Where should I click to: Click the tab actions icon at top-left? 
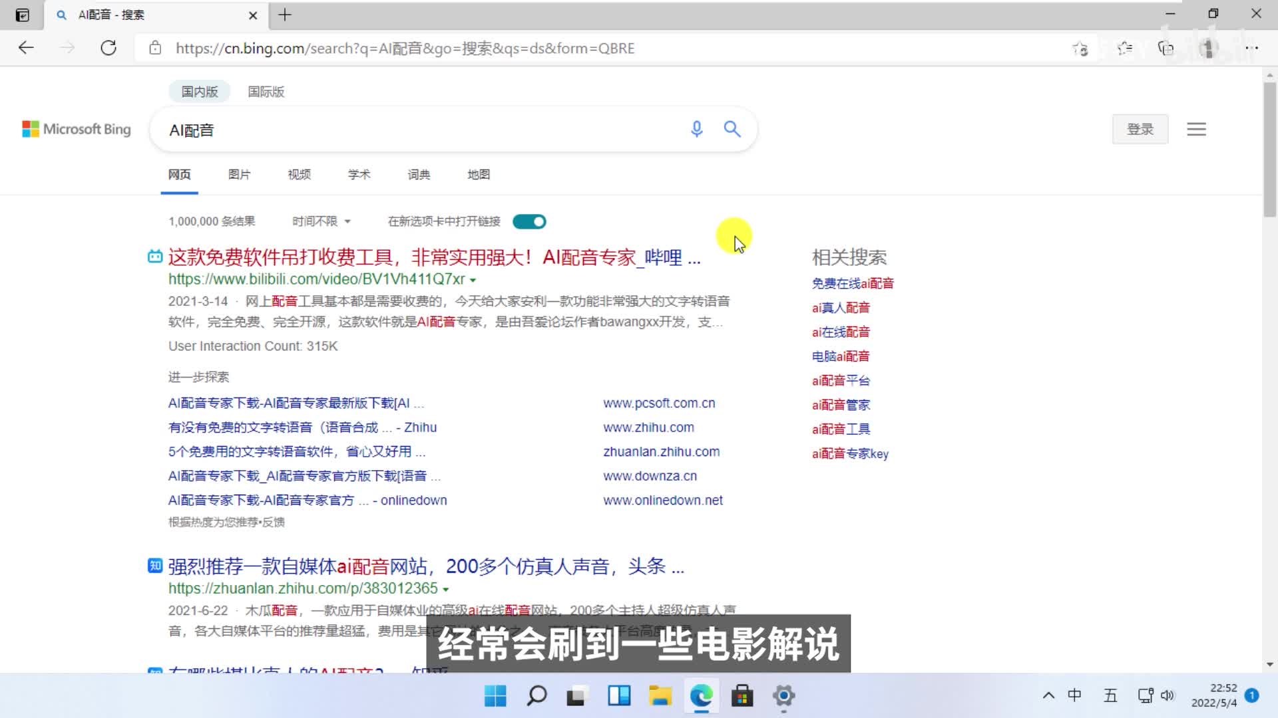(22, 15)
